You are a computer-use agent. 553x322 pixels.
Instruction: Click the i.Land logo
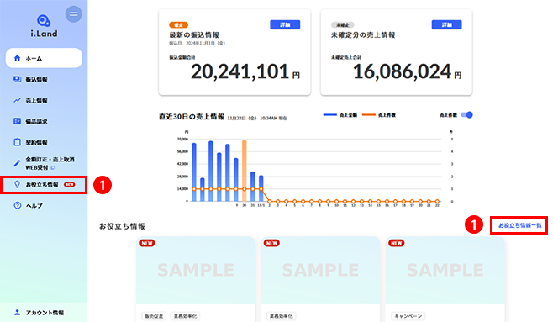click(x=44, y=26)
